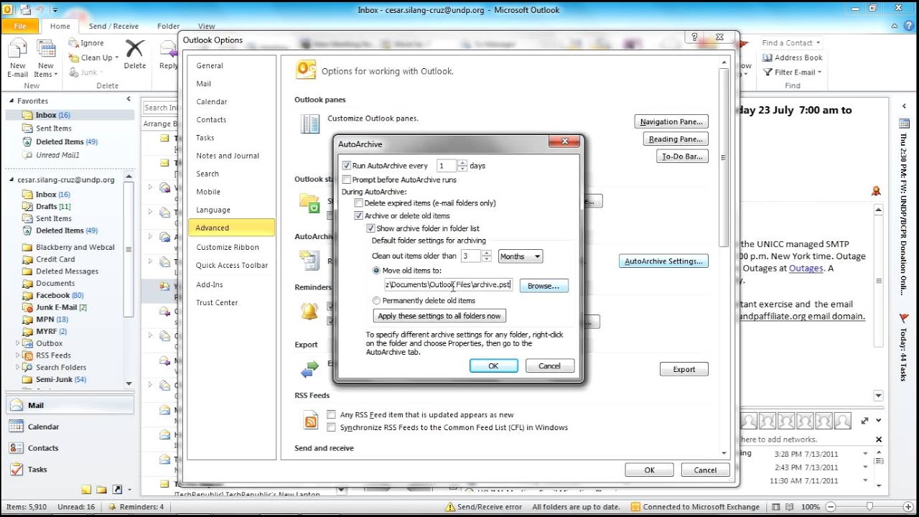Uncheck Run AutoArchive every checkbox

[347, 166]
